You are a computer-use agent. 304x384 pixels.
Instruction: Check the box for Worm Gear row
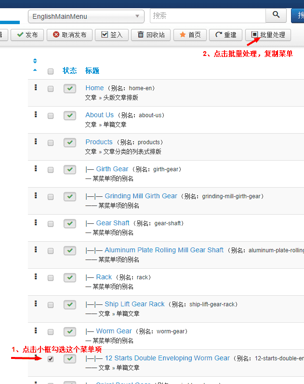pyautogui.click(x=51, y=332)
